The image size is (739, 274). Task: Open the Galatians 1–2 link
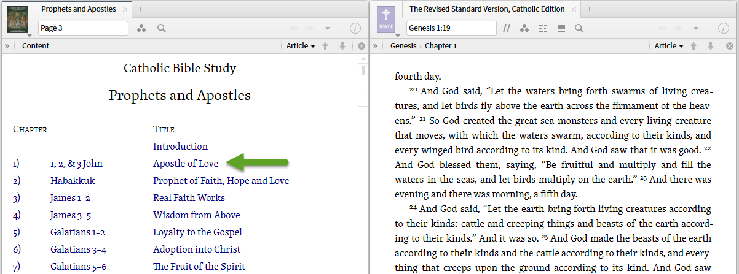[77, 232]
